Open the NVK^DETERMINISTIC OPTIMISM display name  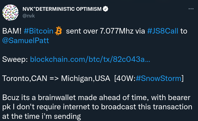[62, 9]
